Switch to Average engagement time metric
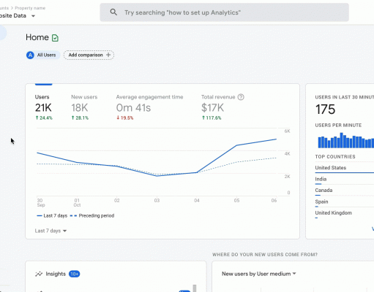This screenshot has width=374, height=292. point(149,107)
